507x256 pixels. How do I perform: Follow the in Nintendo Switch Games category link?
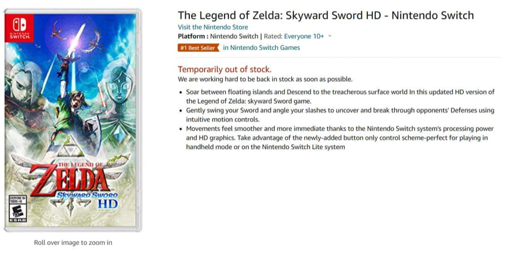point(261,48)
